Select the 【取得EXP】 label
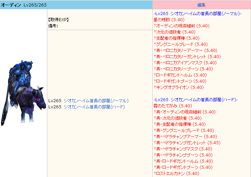This screenshot has width=251, height=177. tap(58, 20)
